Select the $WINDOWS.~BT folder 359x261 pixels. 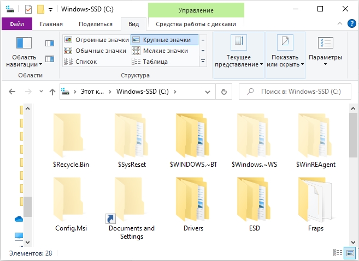tap(193, 141)
